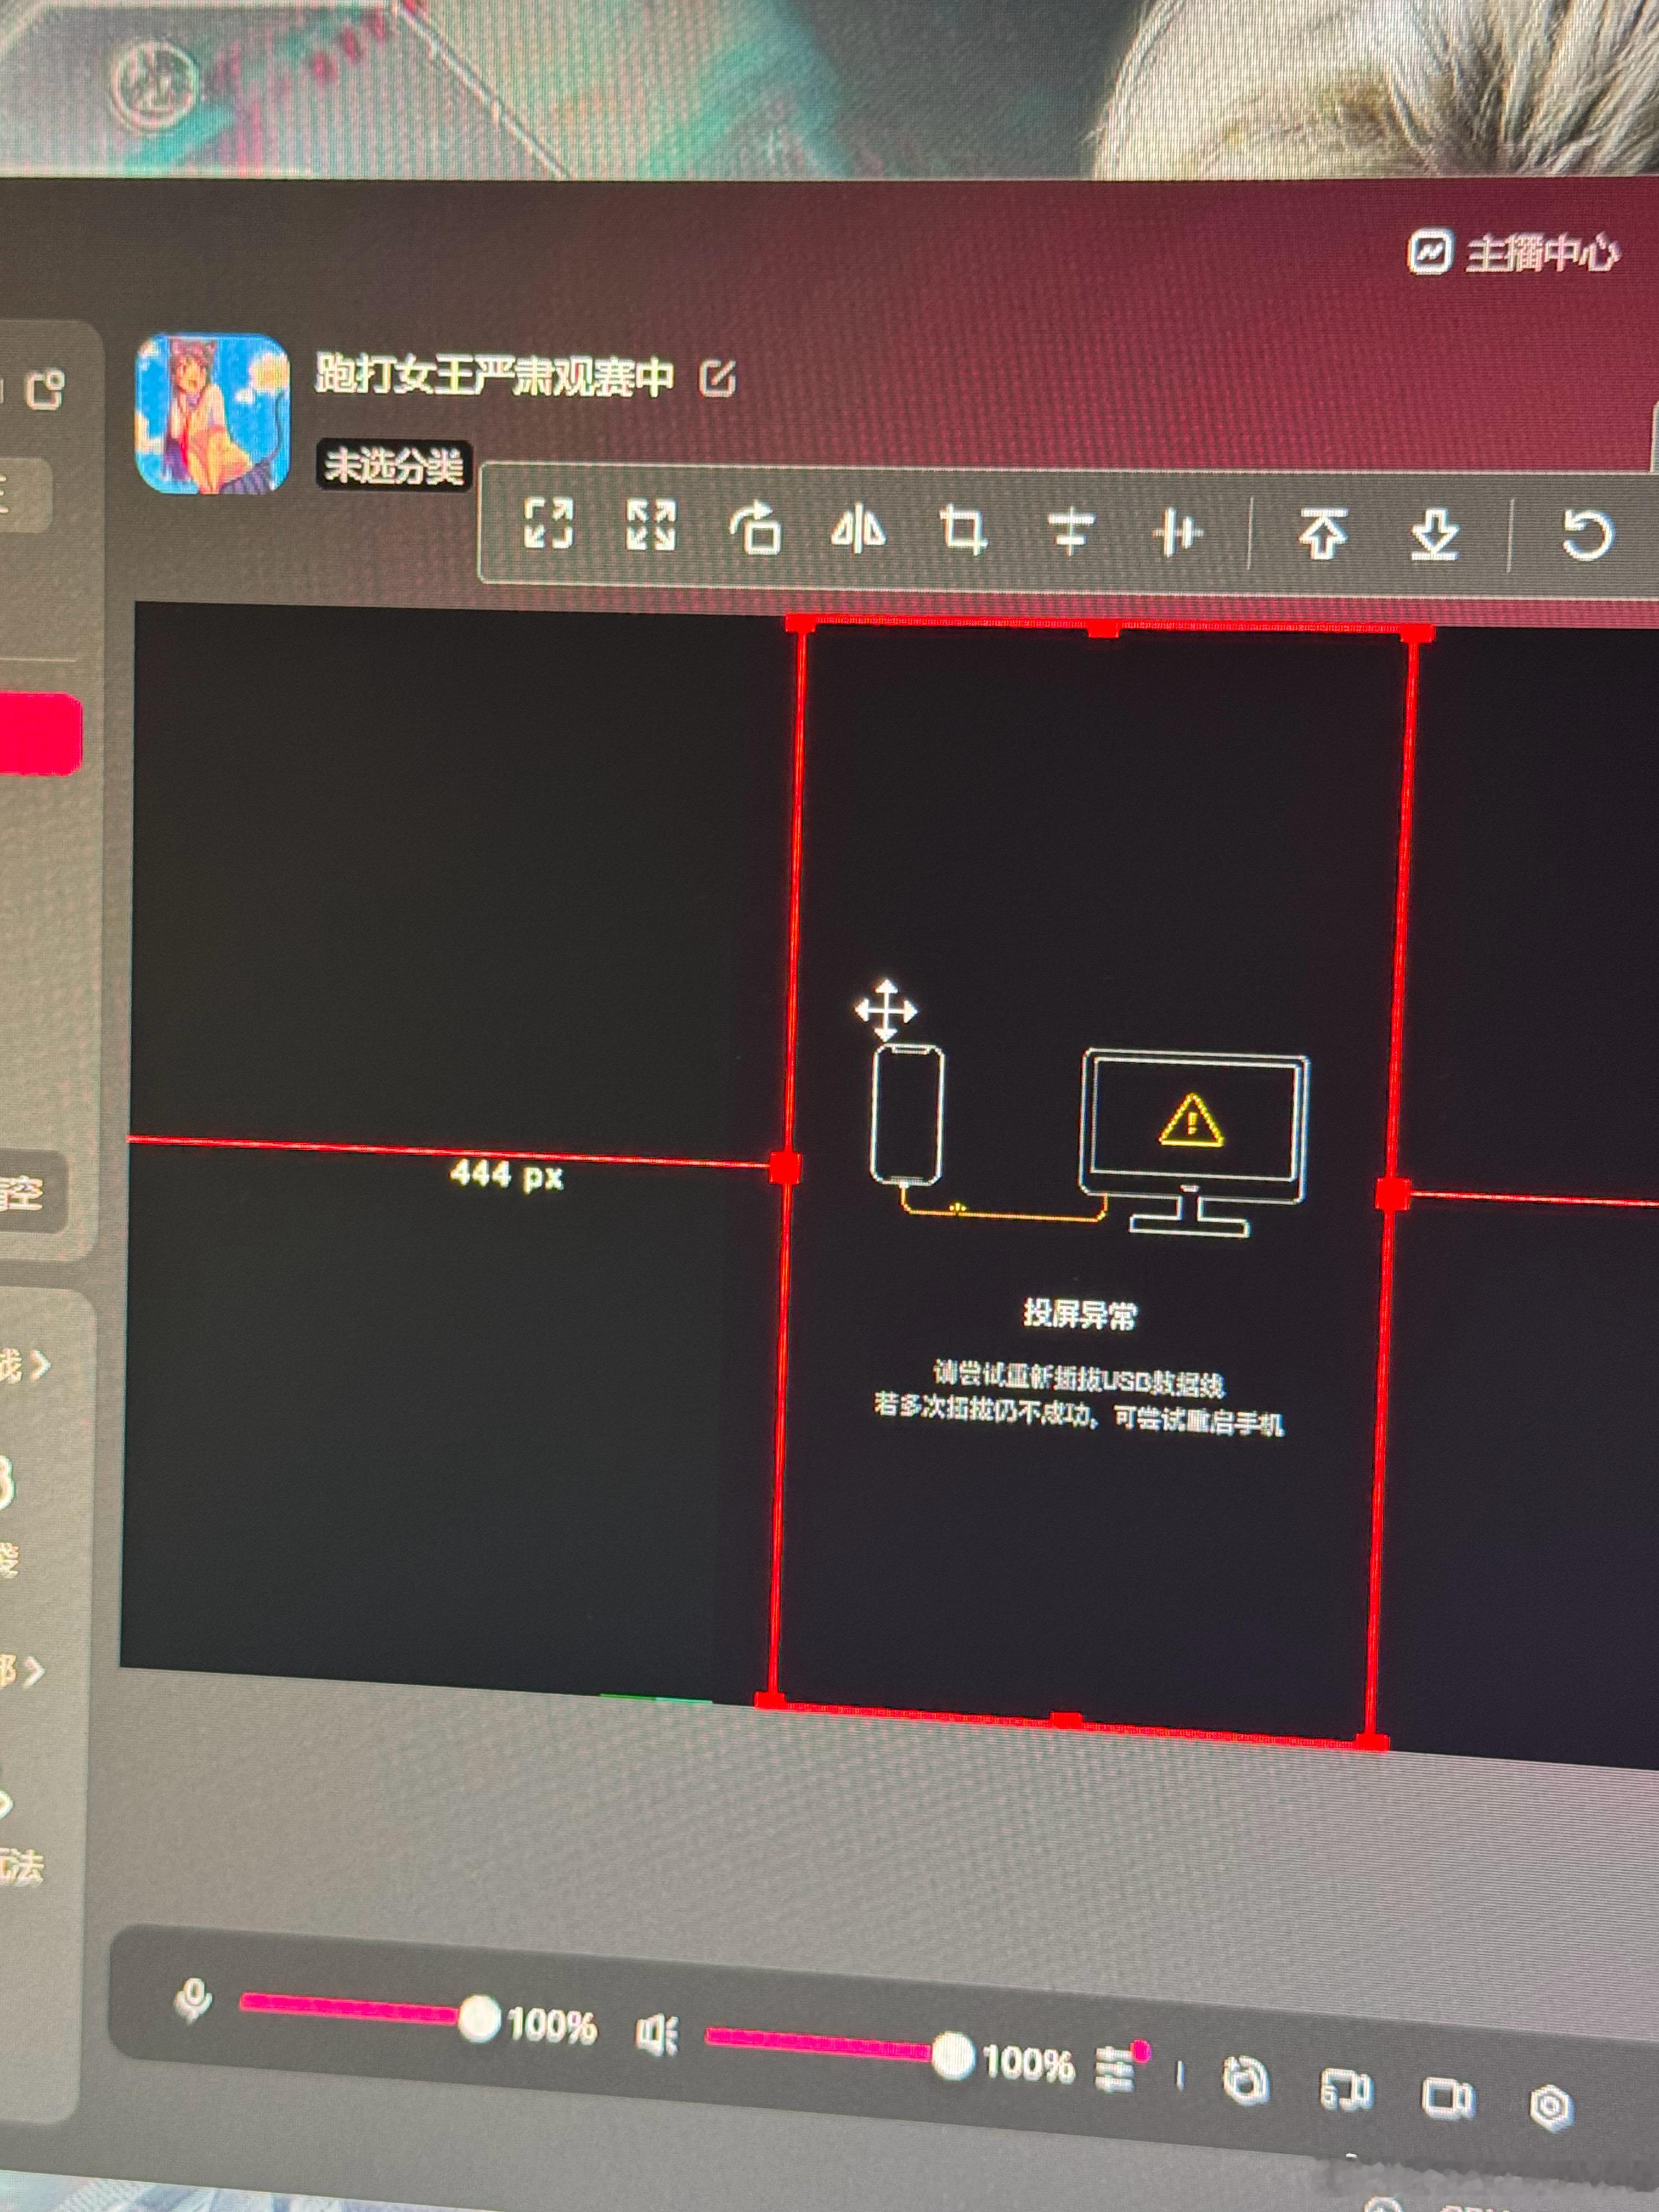Edit the stream title pencil icon
The width and height of the screenshot is (1659, 2212).
pyautogui.click(x=719, y=379)
